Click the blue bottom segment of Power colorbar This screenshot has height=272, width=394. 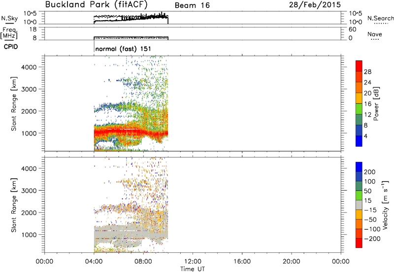359,141
